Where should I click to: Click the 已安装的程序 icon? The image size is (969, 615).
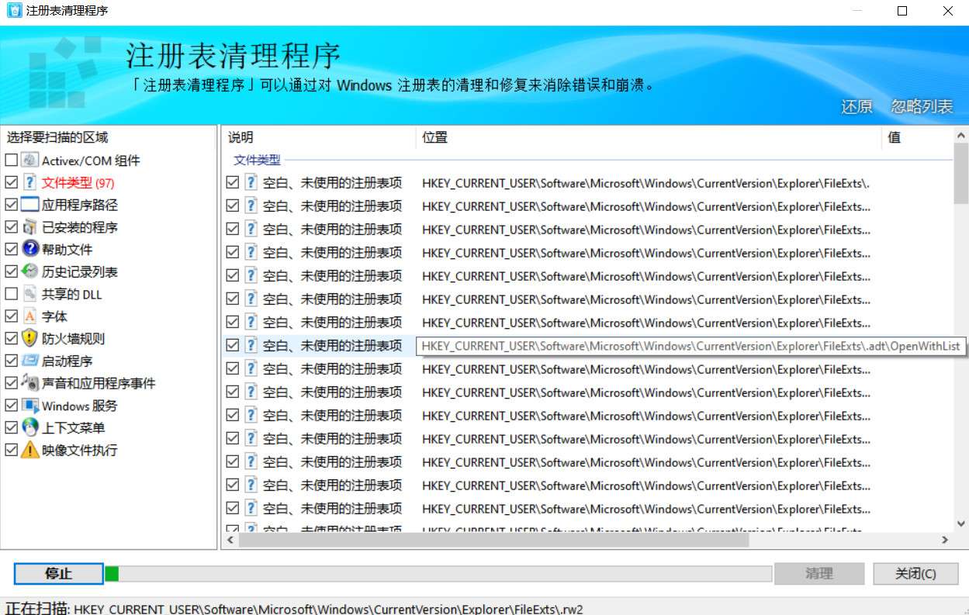click(29, 227)
